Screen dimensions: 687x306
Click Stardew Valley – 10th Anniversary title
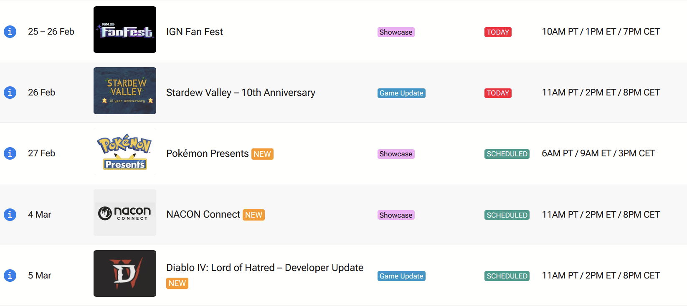[x=241, y=93]
